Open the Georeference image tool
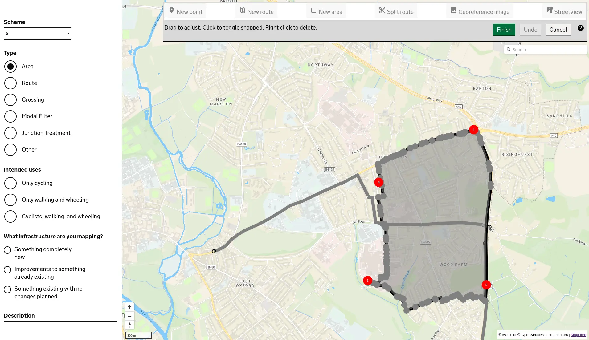 [480, 11]
